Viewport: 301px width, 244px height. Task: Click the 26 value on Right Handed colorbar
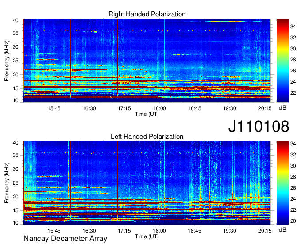[x=293, y=71]
